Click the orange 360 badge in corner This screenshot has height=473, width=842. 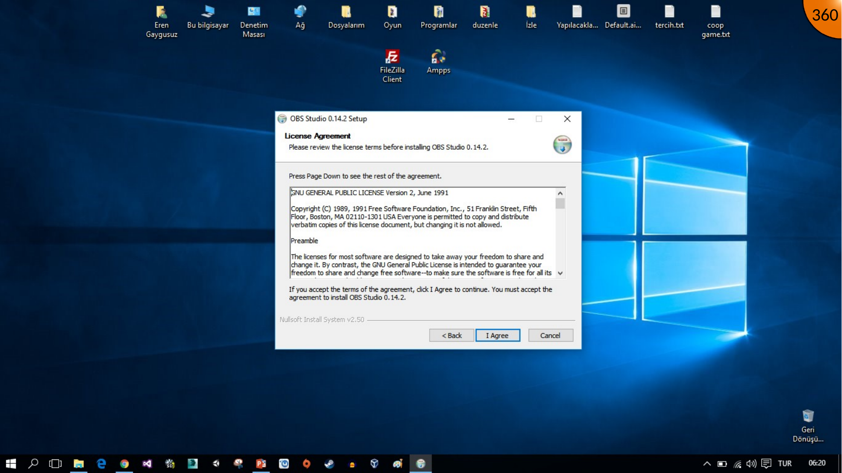point(824,16)
